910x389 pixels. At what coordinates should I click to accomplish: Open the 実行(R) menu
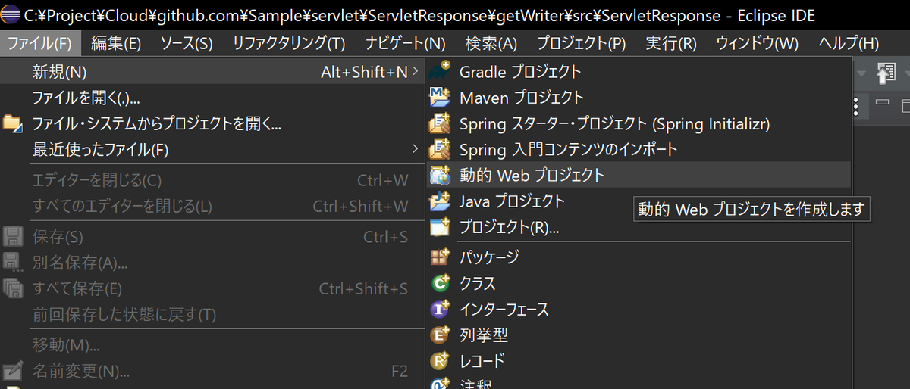pyautogui.click(x=671, y=44)
